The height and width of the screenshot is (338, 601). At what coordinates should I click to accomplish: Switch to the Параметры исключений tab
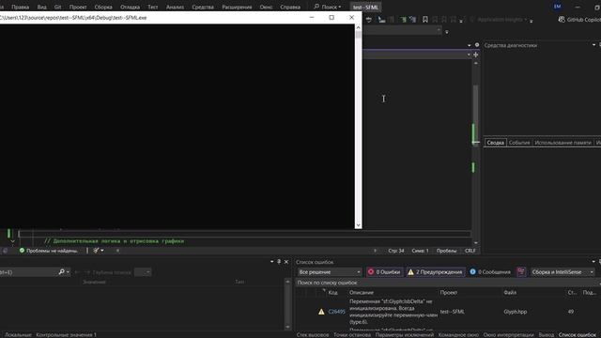coord(405,334)
